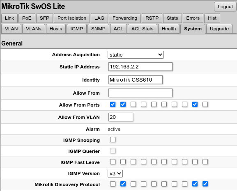This screenshot has width=237, height=191.
Task: Go to the Hosts tab
Action: pos(56,29)
